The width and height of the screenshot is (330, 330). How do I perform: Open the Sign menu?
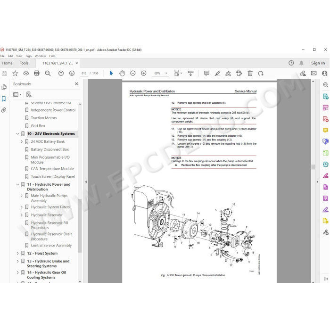click(29, 56)
